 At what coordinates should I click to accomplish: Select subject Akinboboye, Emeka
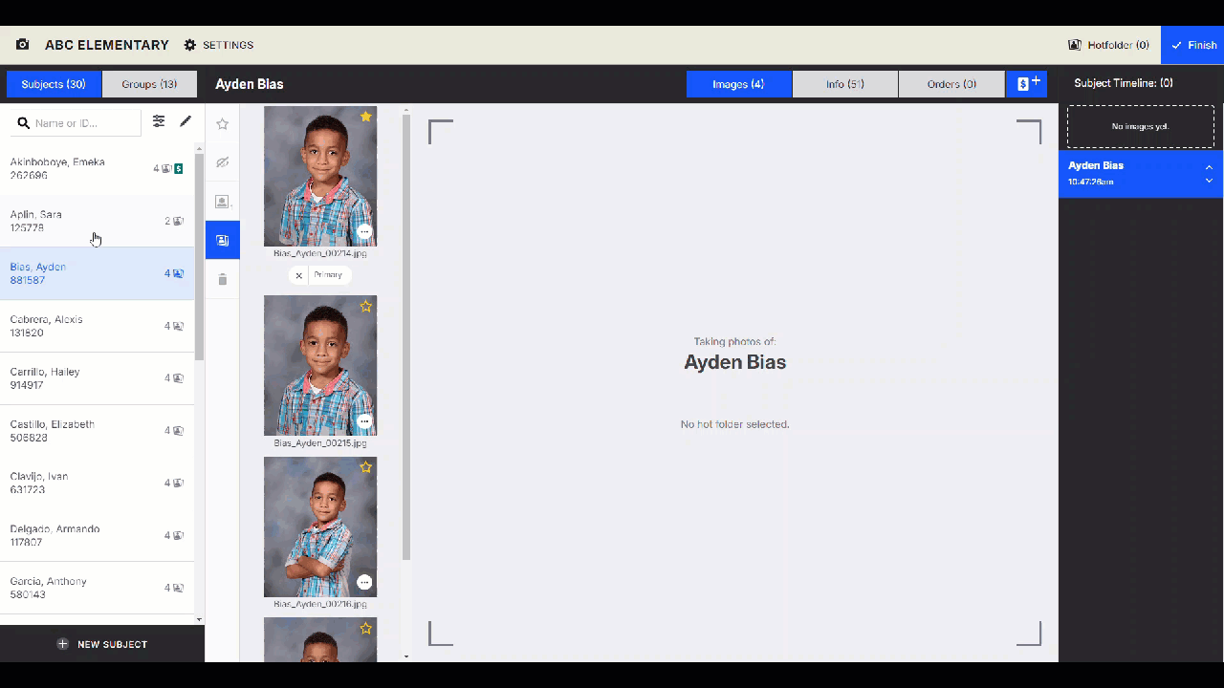98,169
